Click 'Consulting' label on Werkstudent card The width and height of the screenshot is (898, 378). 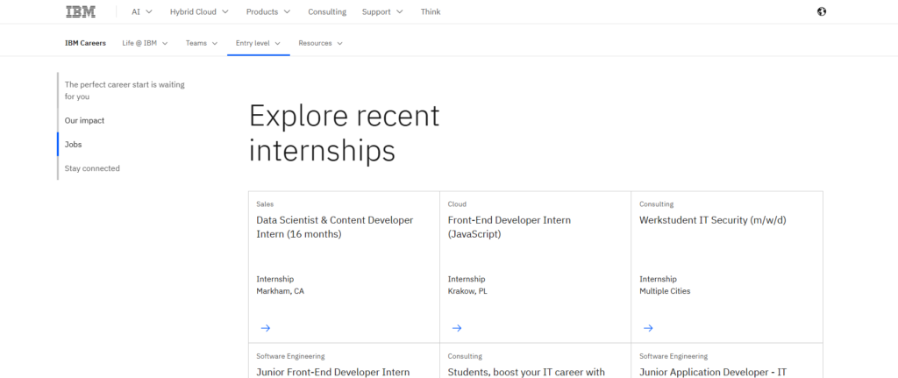pyautogui.click(x=656, y=203)
